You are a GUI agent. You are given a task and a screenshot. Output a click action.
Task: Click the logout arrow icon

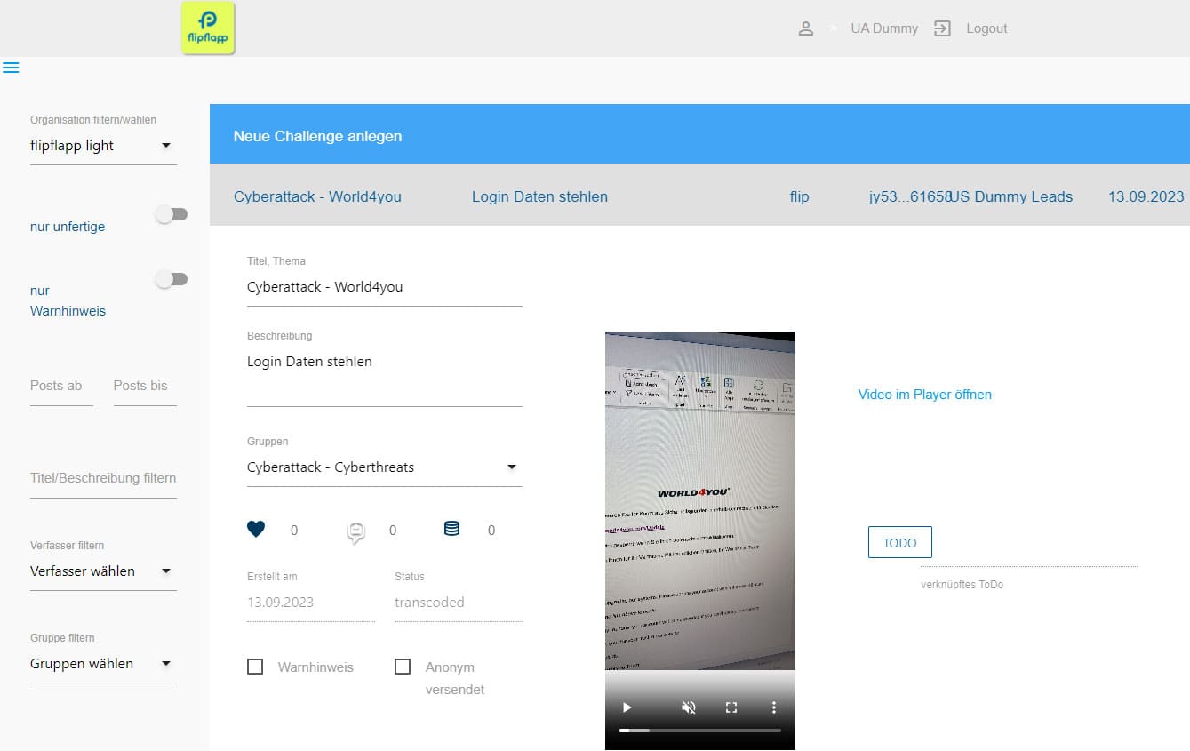(942, 28)
